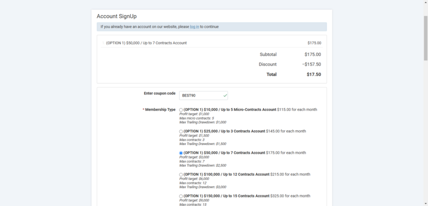This screenshot has height=206, width=428.
Task: Click the page's vertical scrollbar thumb
Action: 425,38
